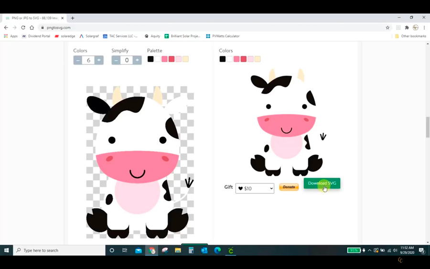430x269 pixels.
Task: Bookmark this page with the star icon
Action: tap(387, 27)
